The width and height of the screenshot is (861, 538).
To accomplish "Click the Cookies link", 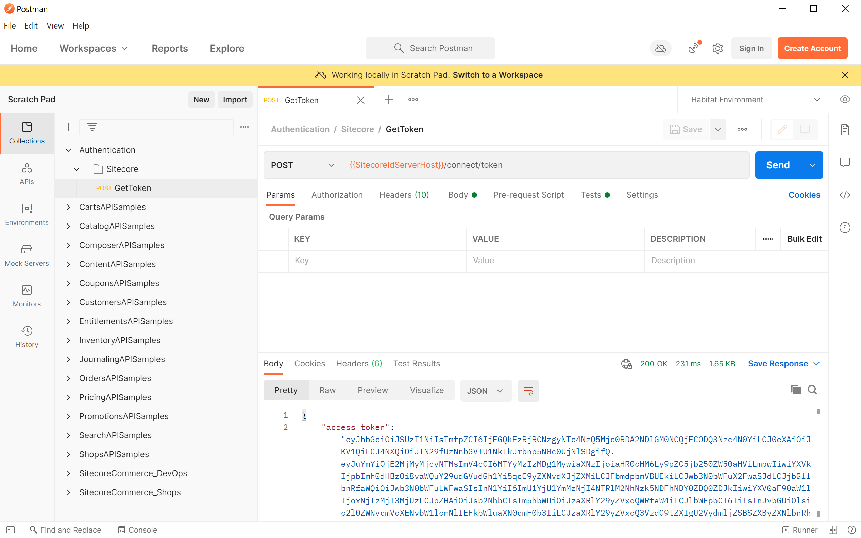I will (804, 195).
